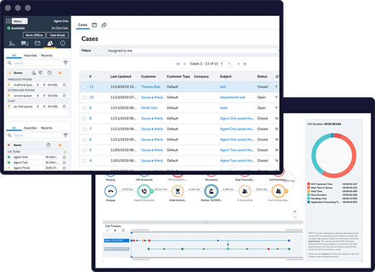Select the email envelope icon in agent toolbar

point(37,43)
